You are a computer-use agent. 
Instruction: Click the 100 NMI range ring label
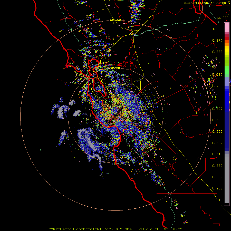[x=115, y=20]
